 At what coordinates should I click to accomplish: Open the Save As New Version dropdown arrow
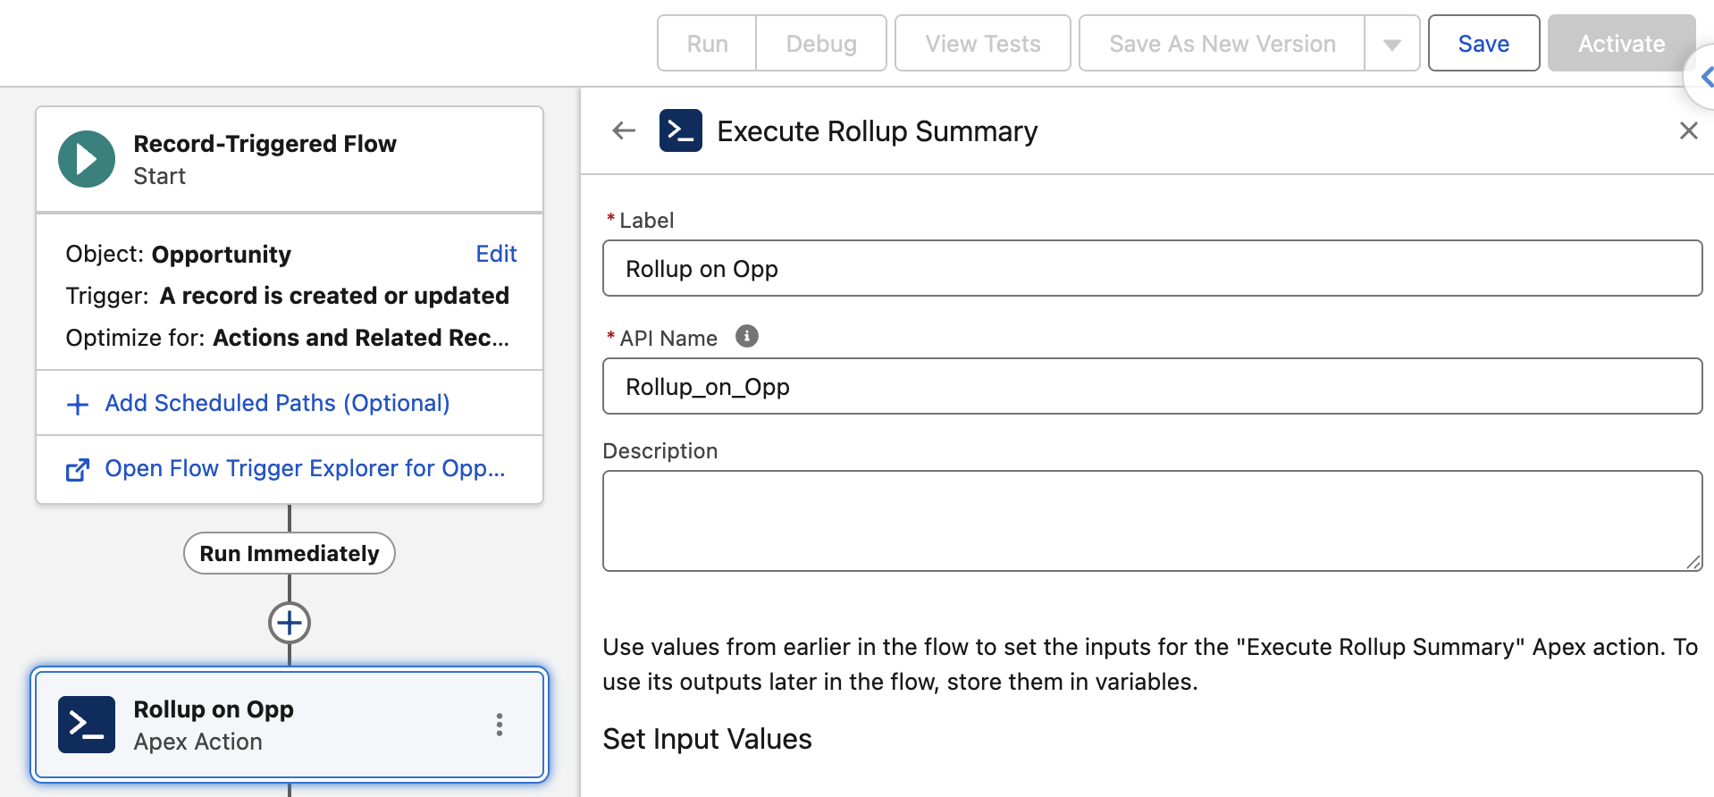tap(1391, 44)
